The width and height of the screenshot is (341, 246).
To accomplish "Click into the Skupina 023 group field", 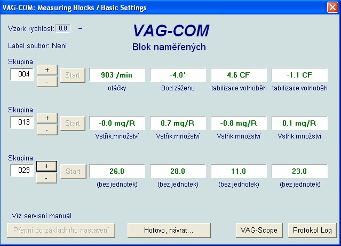I will (22, 171).
